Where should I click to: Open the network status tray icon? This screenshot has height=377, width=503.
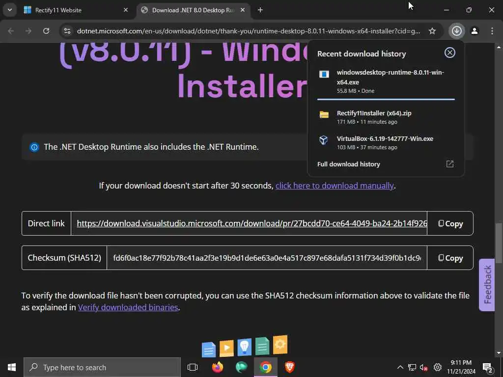click(412, 367)
